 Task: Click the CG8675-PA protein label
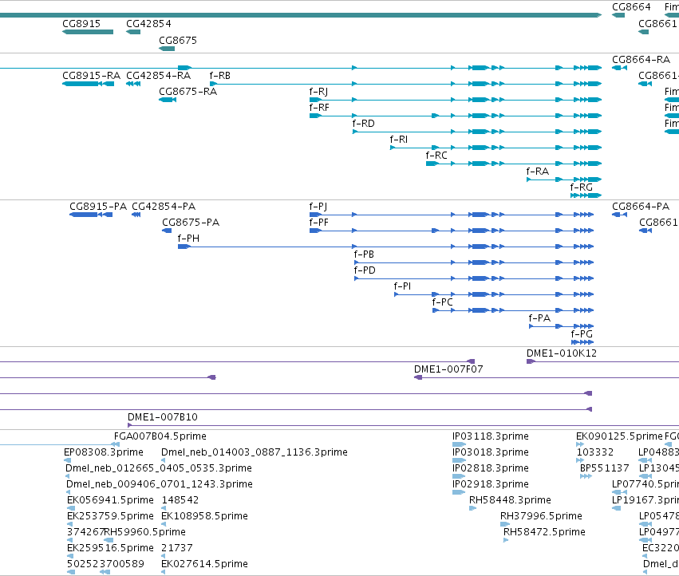click(191, 223)
